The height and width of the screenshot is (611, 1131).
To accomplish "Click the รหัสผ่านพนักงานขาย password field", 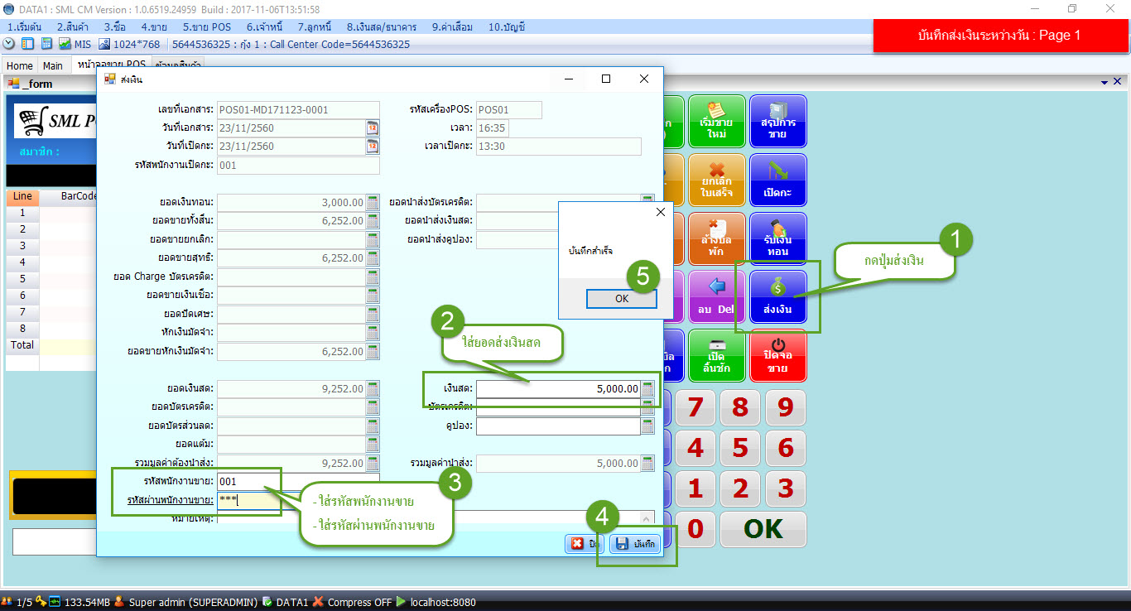I will pos(298,499).
